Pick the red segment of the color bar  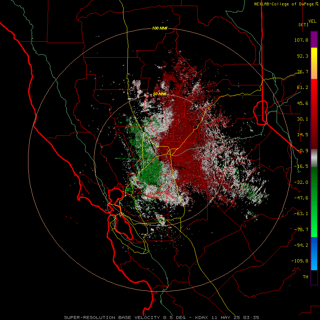(x=314, y=114)
